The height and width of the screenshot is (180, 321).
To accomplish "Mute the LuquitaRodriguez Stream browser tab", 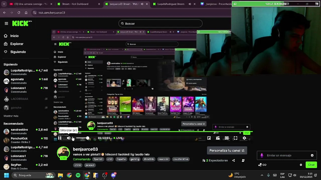I will click(190, 4).
